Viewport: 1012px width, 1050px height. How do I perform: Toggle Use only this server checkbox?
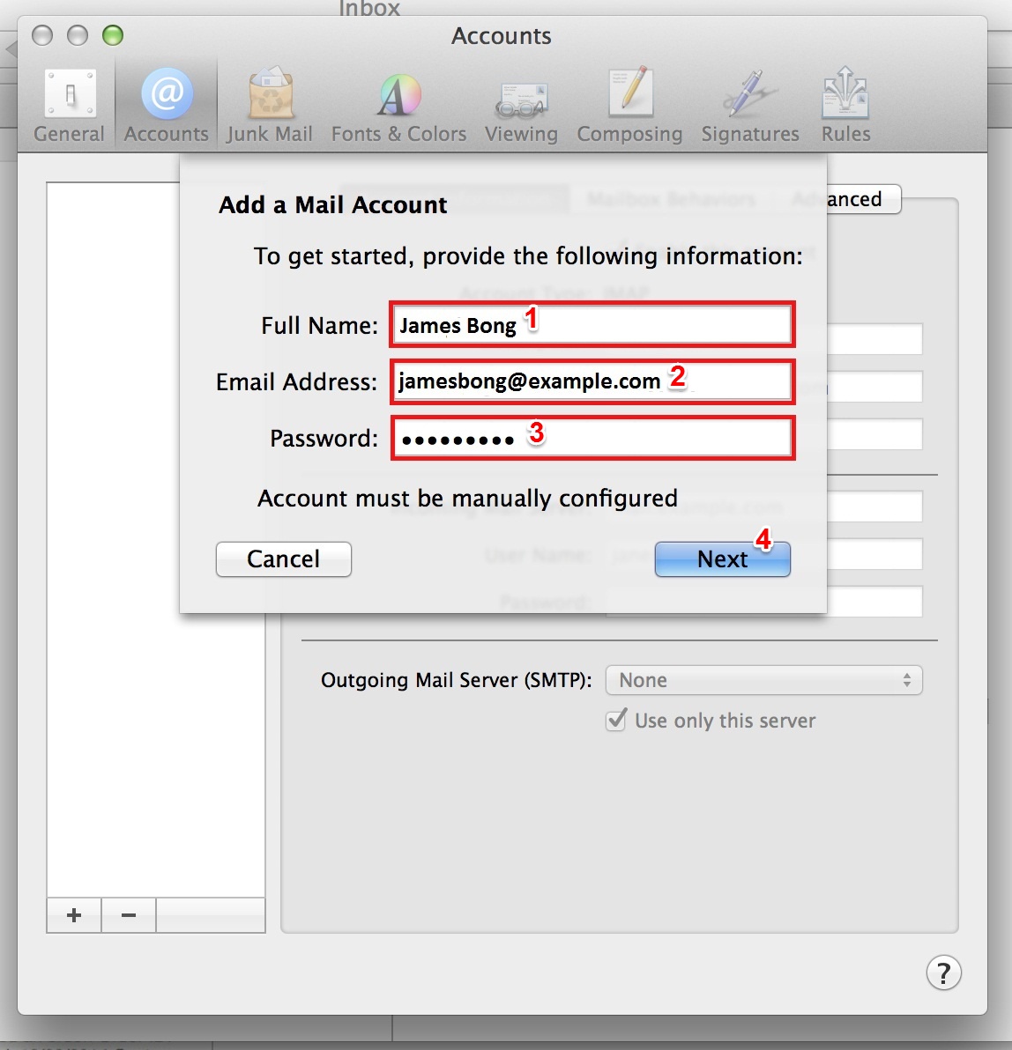pyautogui.click(x=616, y=720)
